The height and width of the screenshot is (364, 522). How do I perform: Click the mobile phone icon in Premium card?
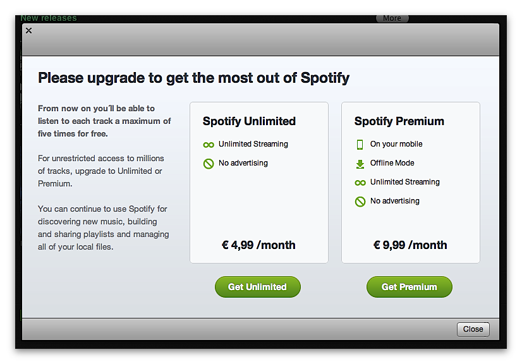[x=360, y=145]
